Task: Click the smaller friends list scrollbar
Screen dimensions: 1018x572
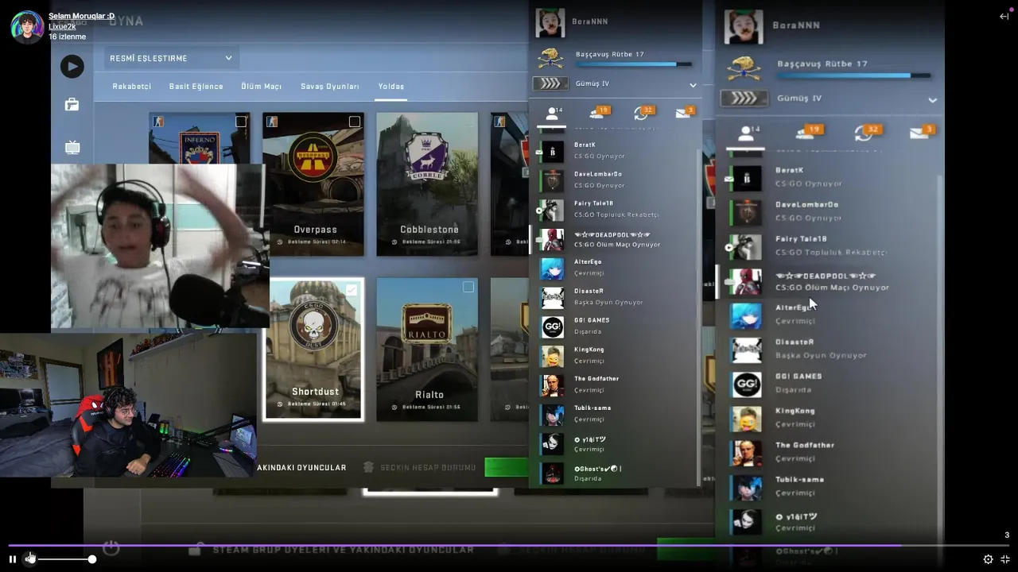Action: point(698,318)
